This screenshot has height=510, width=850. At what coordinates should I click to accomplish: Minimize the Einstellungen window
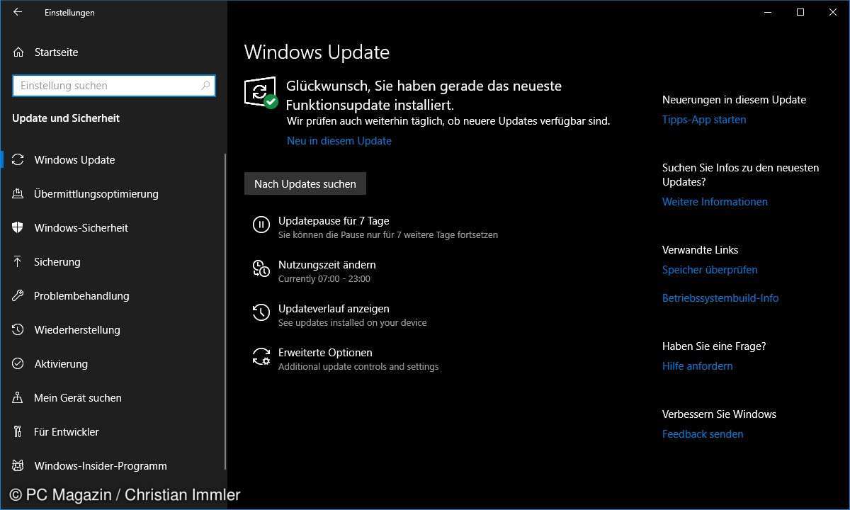pyautogui.click(x=768, y=12)
